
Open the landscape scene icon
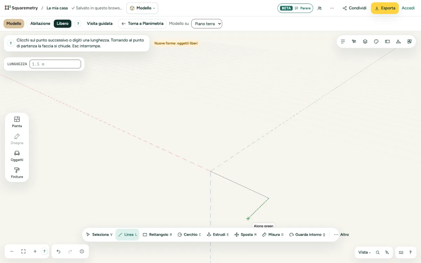(399, 41)
